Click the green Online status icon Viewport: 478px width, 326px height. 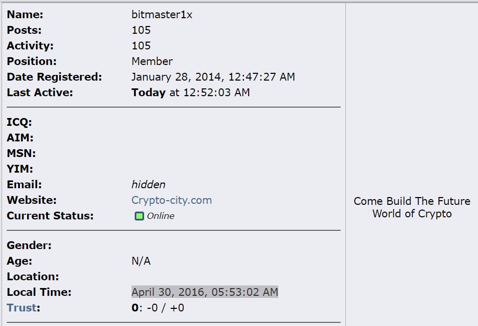[x=139, y=216]
